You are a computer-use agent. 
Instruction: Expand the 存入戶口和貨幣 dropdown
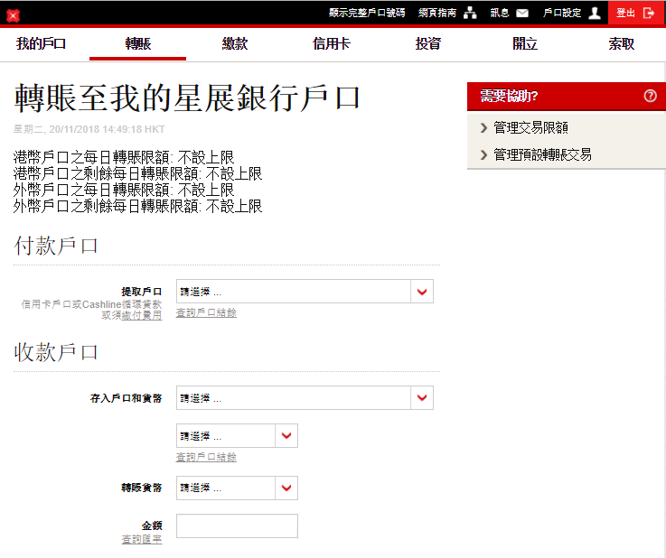coord(421,398)
